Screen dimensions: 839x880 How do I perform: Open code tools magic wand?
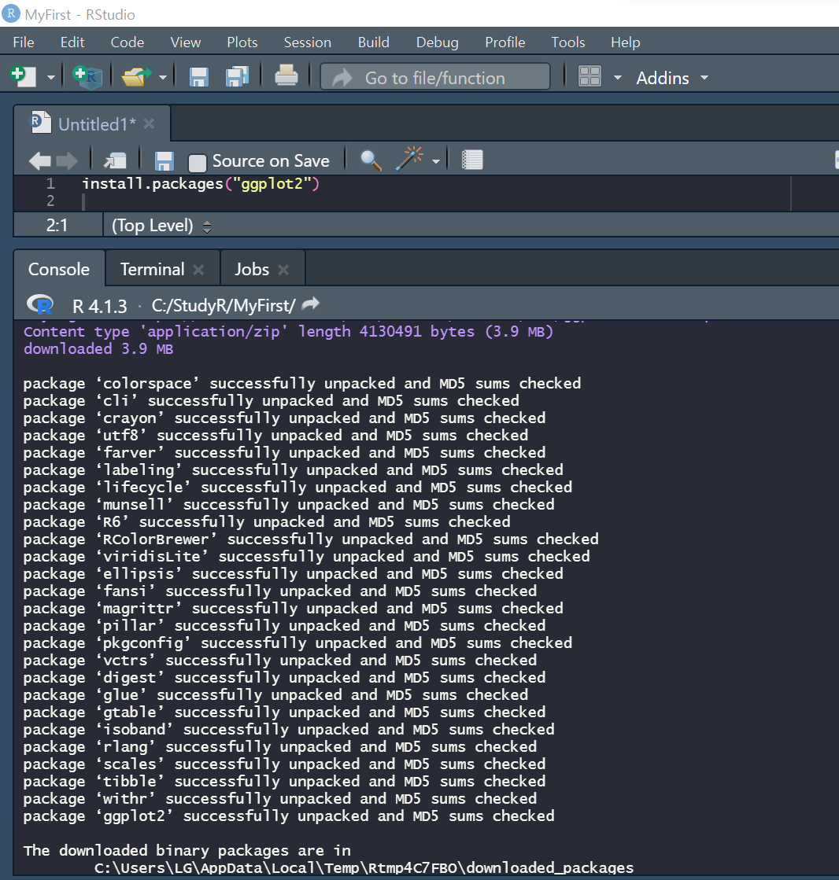click(408, 160)
